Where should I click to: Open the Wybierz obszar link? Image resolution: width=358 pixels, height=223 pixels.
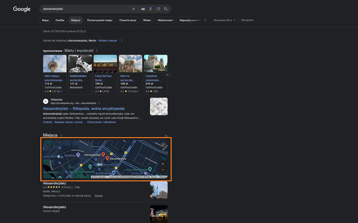[x=107, y=40]
